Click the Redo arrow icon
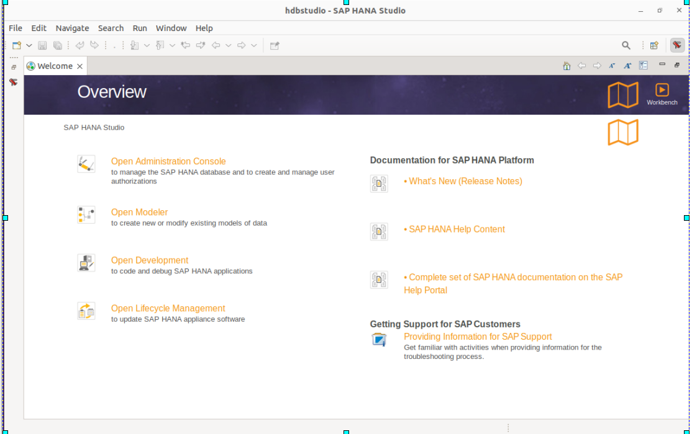The image size is (692, 434). (94, 45)
